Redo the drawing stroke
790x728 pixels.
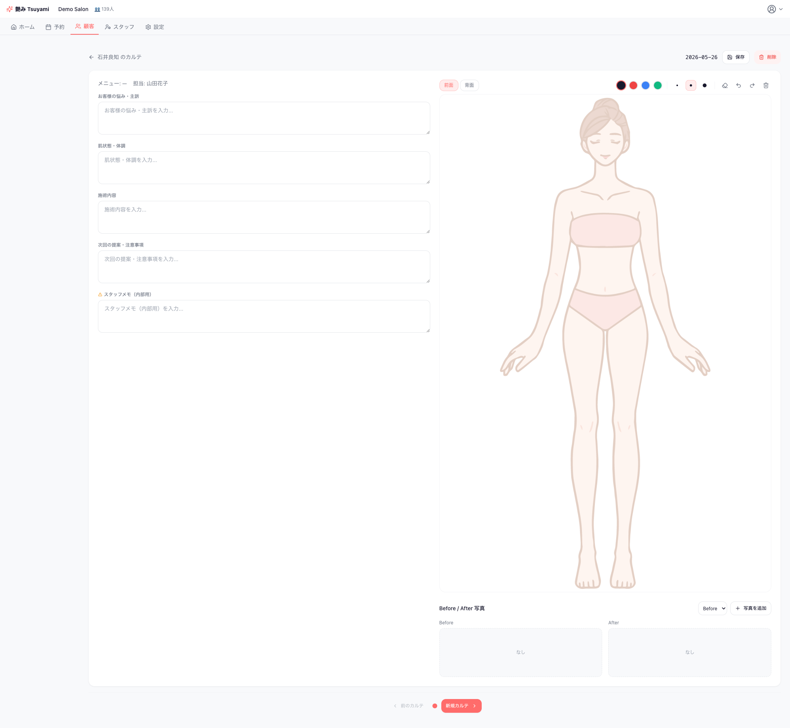(x=752, y=85)
